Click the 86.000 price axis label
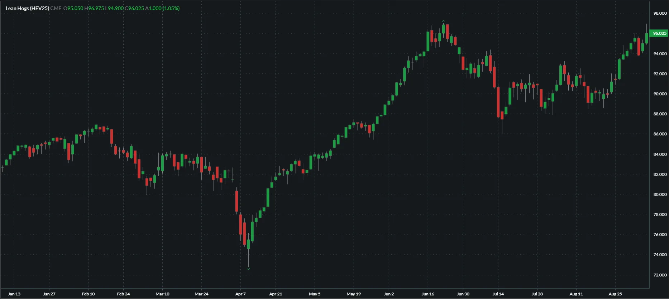The height and width of the screenshot is (299, 669). [660, 134]
